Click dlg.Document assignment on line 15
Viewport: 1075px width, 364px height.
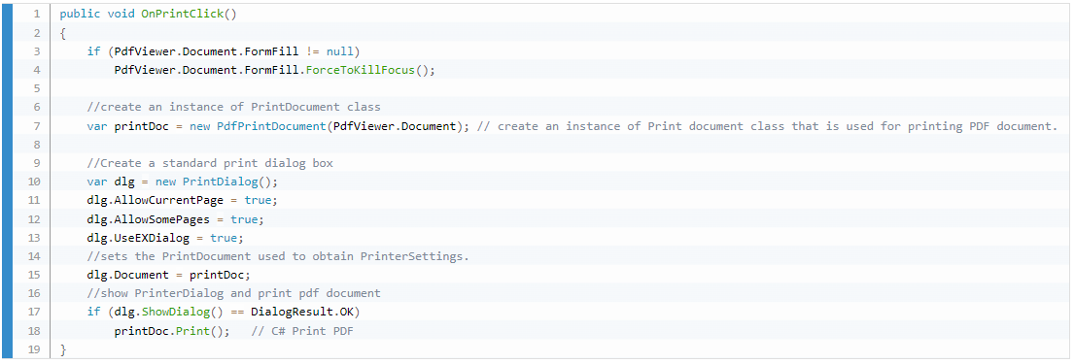point(169,275)
